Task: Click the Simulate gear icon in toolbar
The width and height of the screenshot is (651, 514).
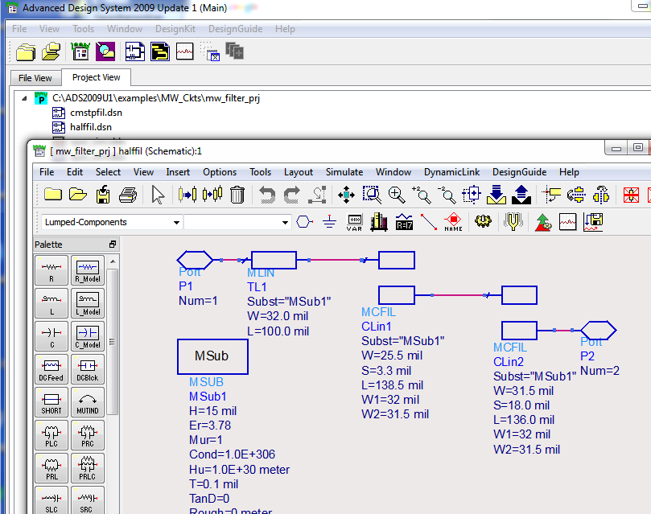Action: point(483,222)
